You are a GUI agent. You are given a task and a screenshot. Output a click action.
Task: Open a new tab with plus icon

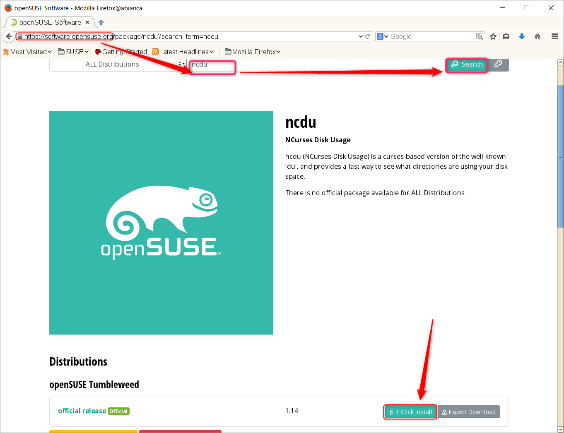101,22
